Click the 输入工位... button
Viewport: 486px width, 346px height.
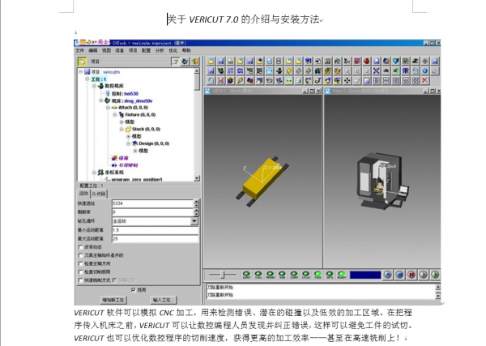point(163,300)
